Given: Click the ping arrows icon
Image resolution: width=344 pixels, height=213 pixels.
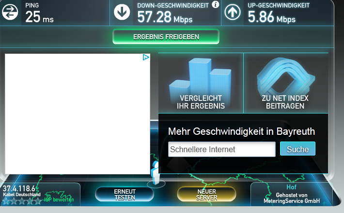Looking at the screenshot, I should click(10, 12).
